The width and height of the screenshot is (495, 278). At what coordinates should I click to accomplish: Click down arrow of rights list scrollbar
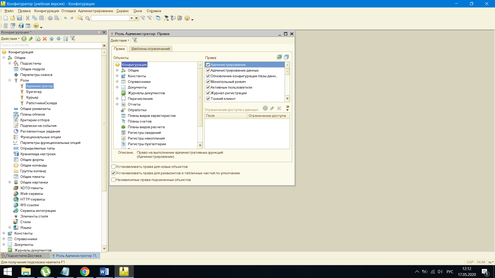click(287, 99)
